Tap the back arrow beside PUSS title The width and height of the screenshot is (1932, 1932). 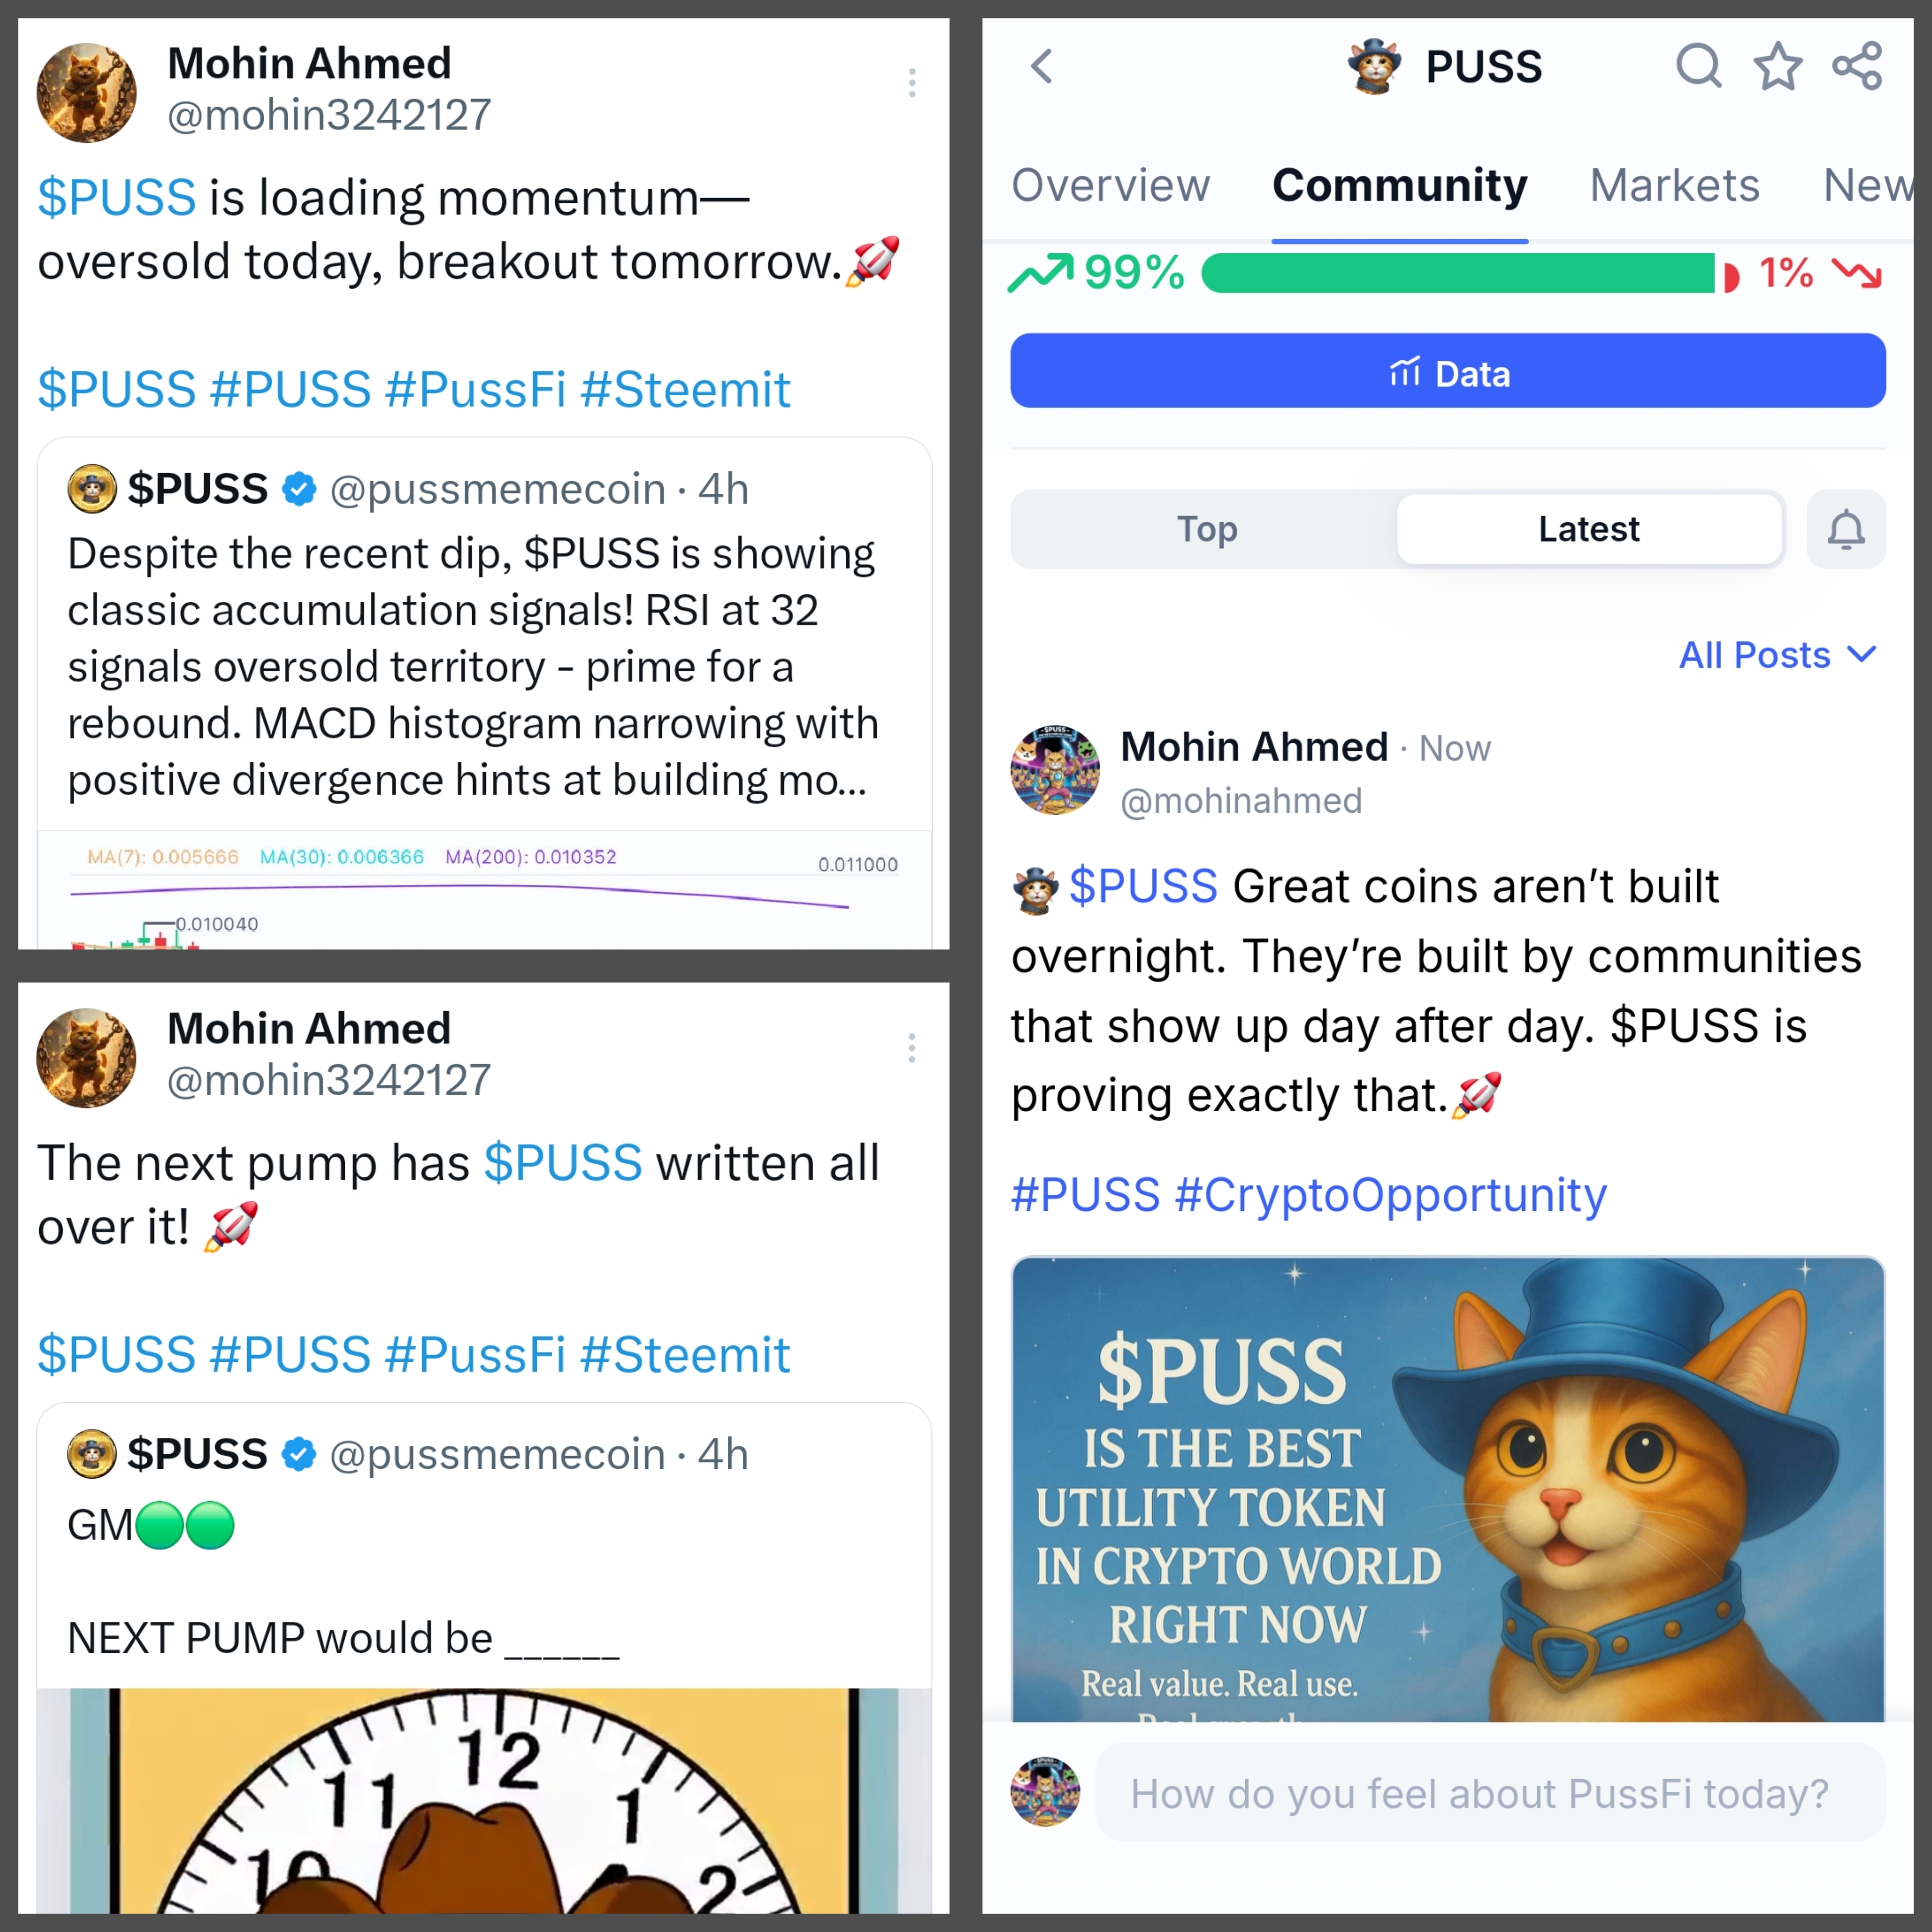[1042, 66]
